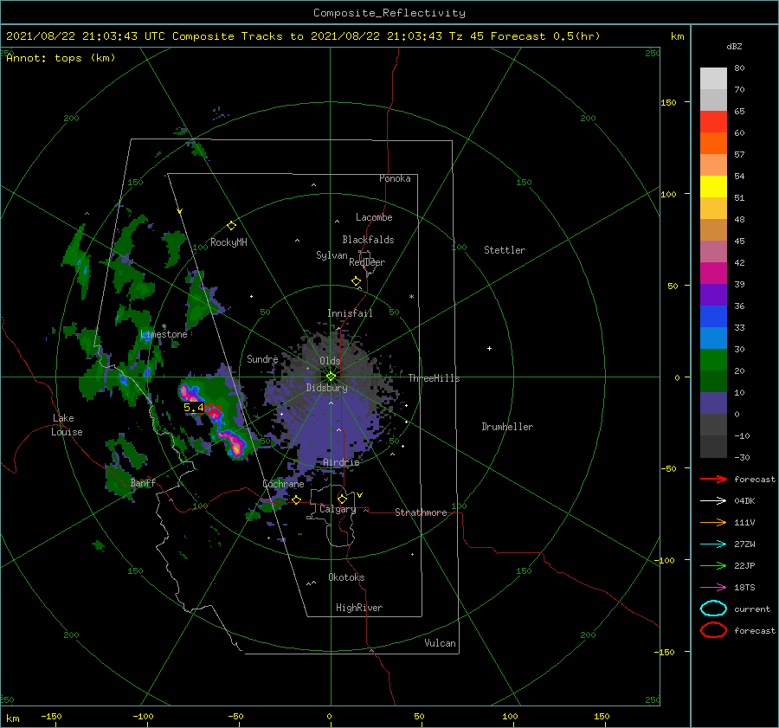779x728 pixels.
Task: Click the cyan current ellipse icon
Action: point(713,609)
